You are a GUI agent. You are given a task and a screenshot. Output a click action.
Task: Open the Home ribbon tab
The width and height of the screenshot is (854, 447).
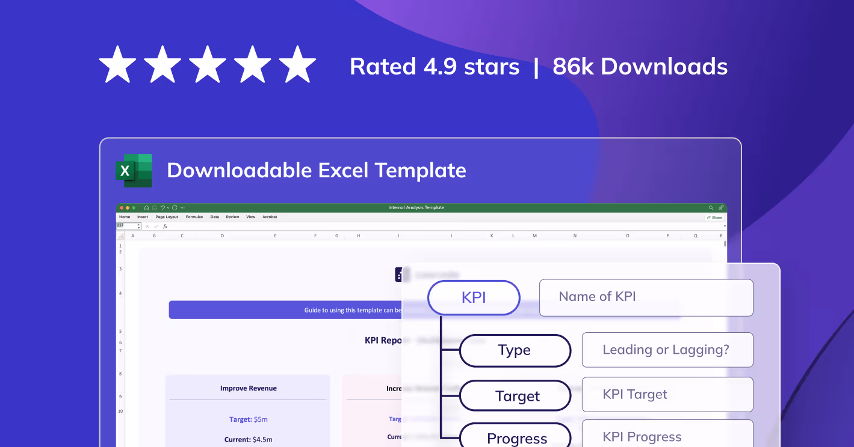pos(125,217)
